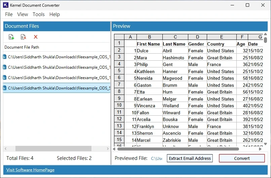Screen dimensions: 271x178
Task: Select row header 8 in the preview
Action: click(119, 91)
